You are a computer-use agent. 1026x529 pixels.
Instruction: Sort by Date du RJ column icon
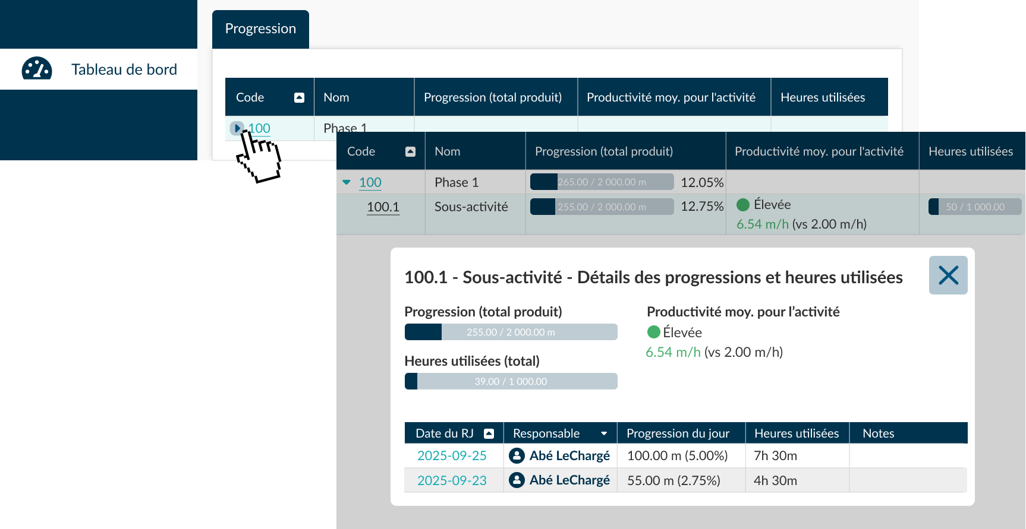tap(489, 433)
